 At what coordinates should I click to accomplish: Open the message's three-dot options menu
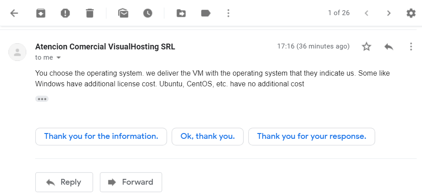click(411, 46)
